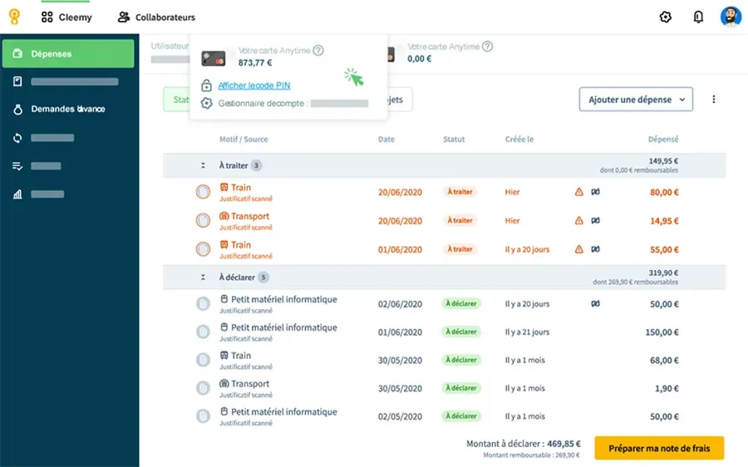Click the Afficher le code PIN link
748x467 pixels.
[254, 86]
